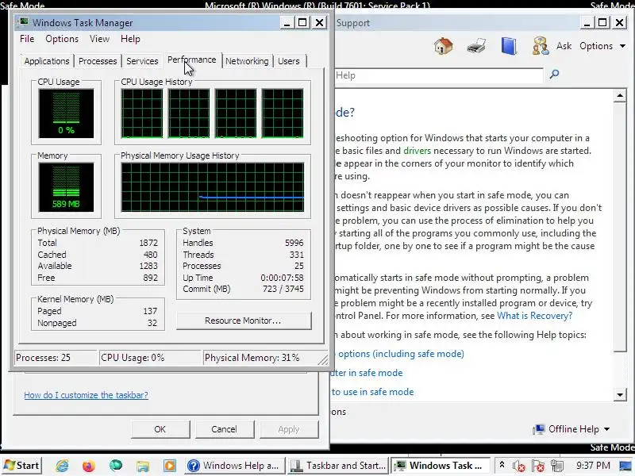
Task: Switch to the Networking tab
Action: coord(247,61)
